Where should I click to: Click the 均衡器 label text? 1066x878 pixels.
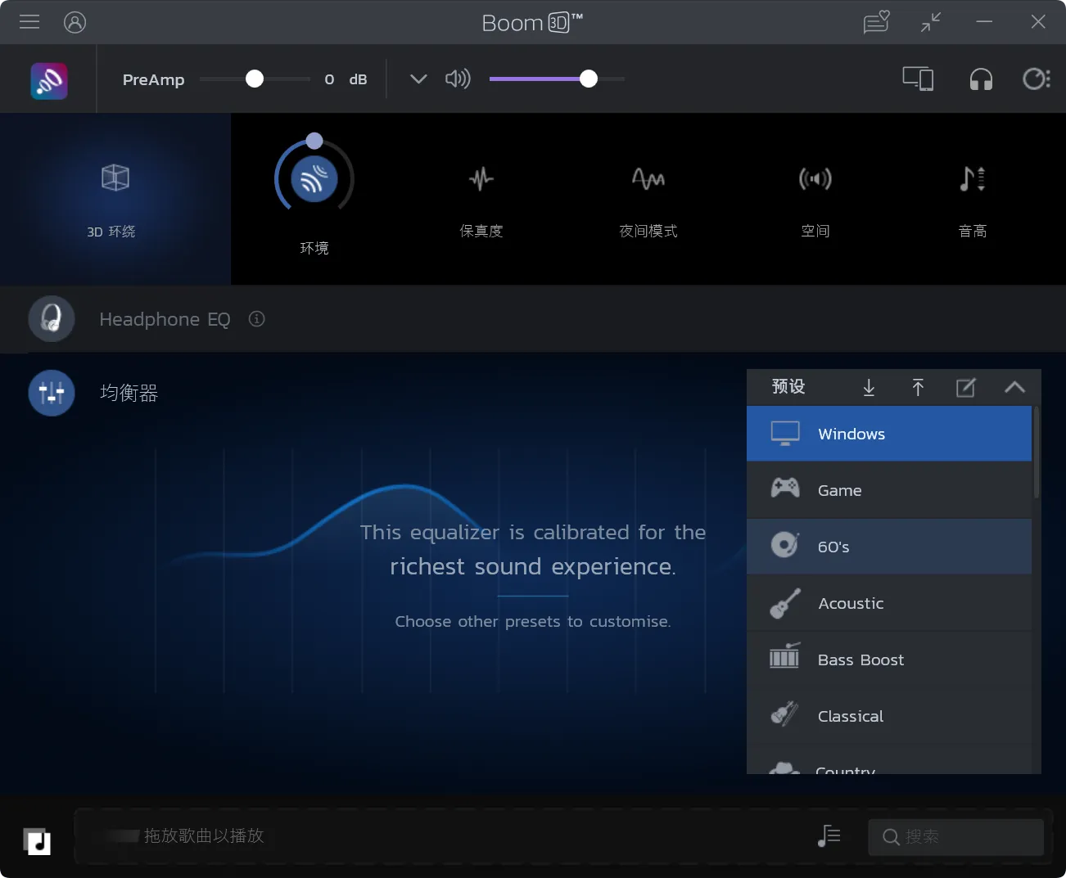click(129, 394)
